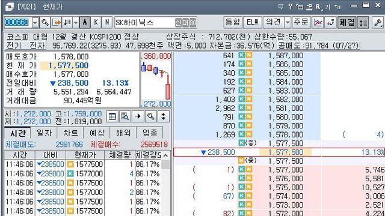Click the right arrow navigation icon
Screen dimensions: 385x216
click(138, 116)
